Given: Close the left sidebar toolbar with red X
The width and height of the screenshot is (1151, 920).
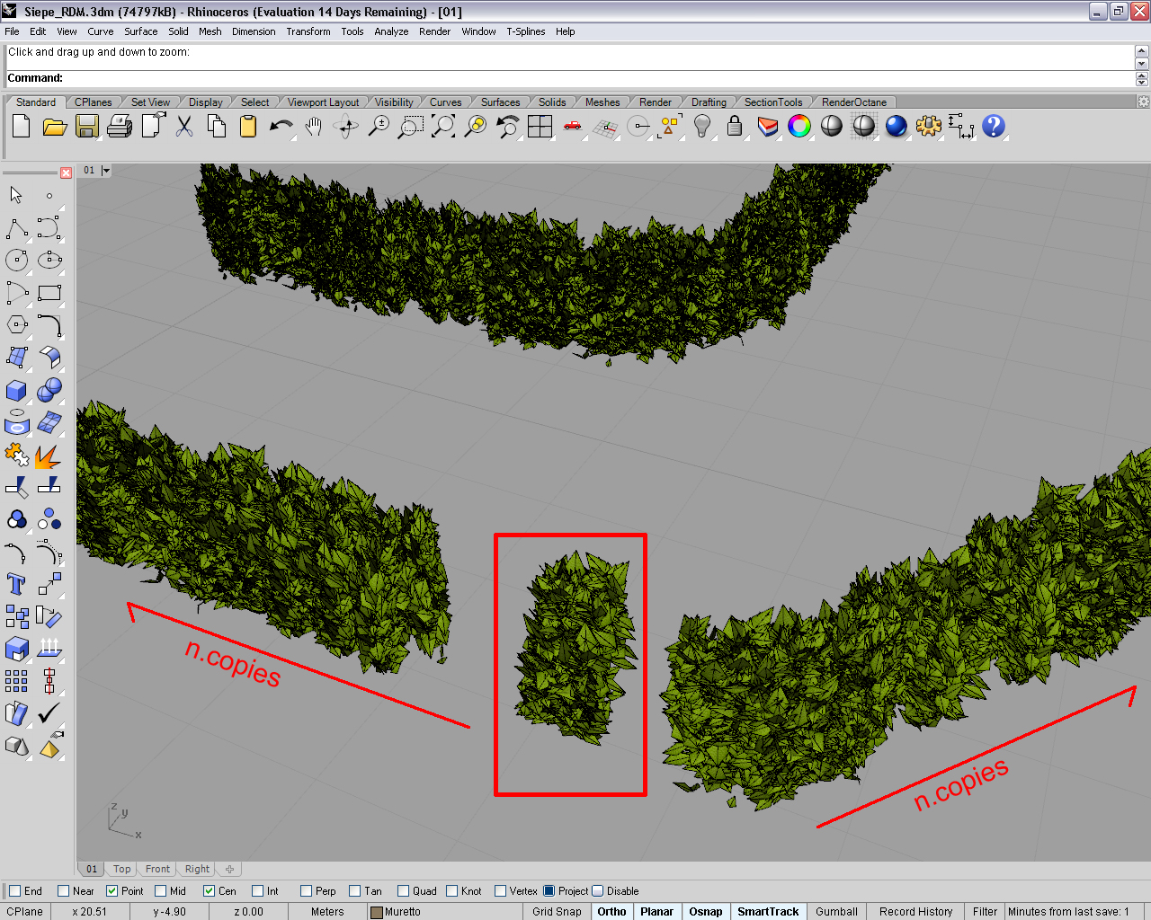Looking at the screenshot, I should pos(66,172).
